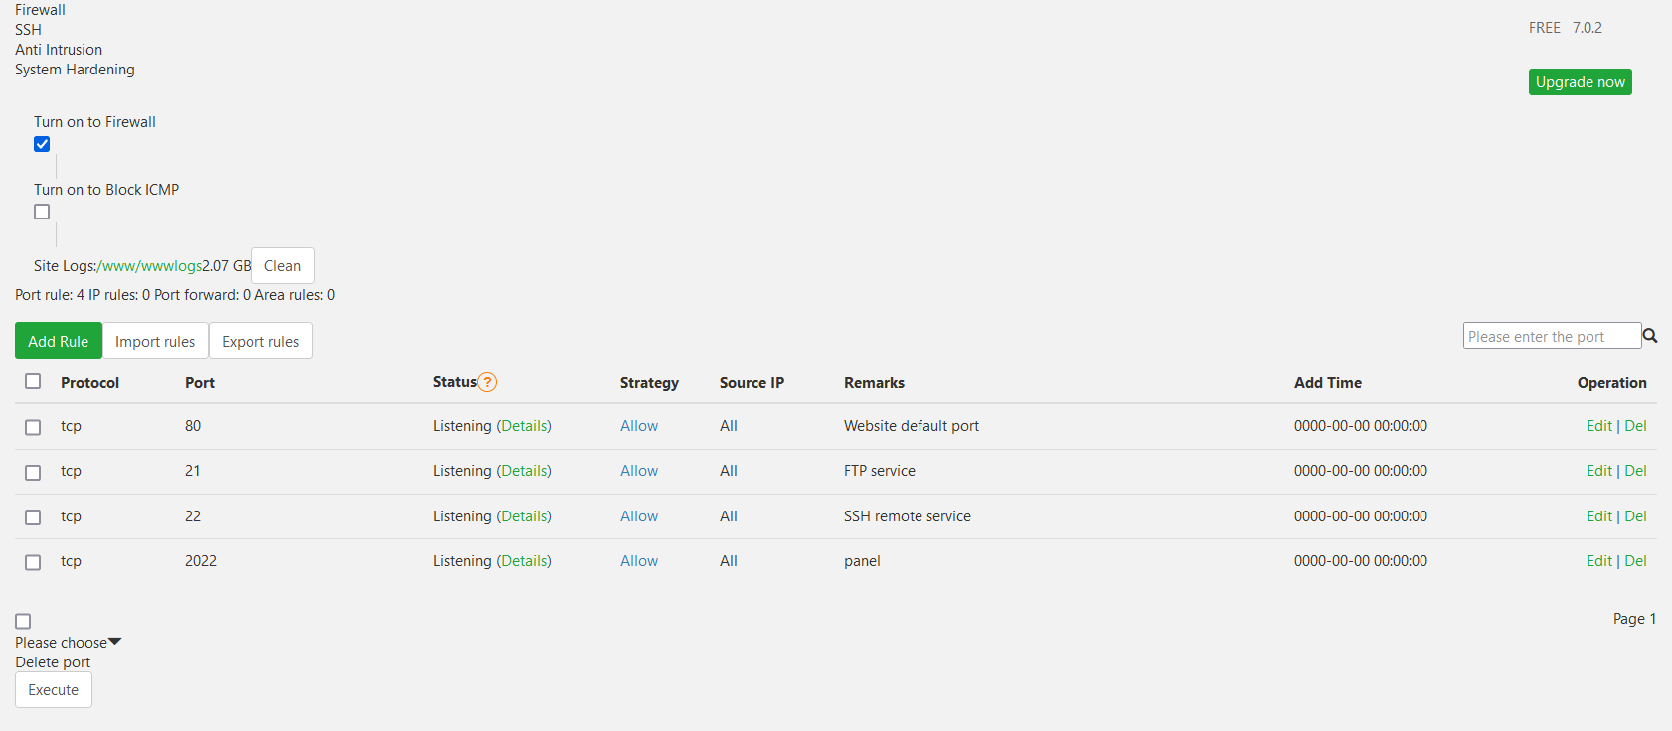
Task: Enable the Block ICMP checkbox
Action: pyautogui.click(x=42, y=212)
